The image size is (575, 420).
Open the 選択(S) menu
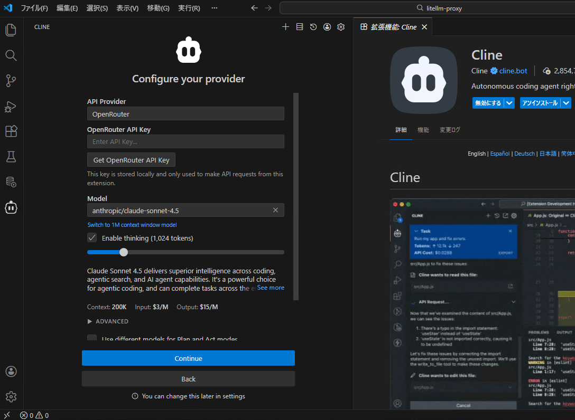click(97, 8)
